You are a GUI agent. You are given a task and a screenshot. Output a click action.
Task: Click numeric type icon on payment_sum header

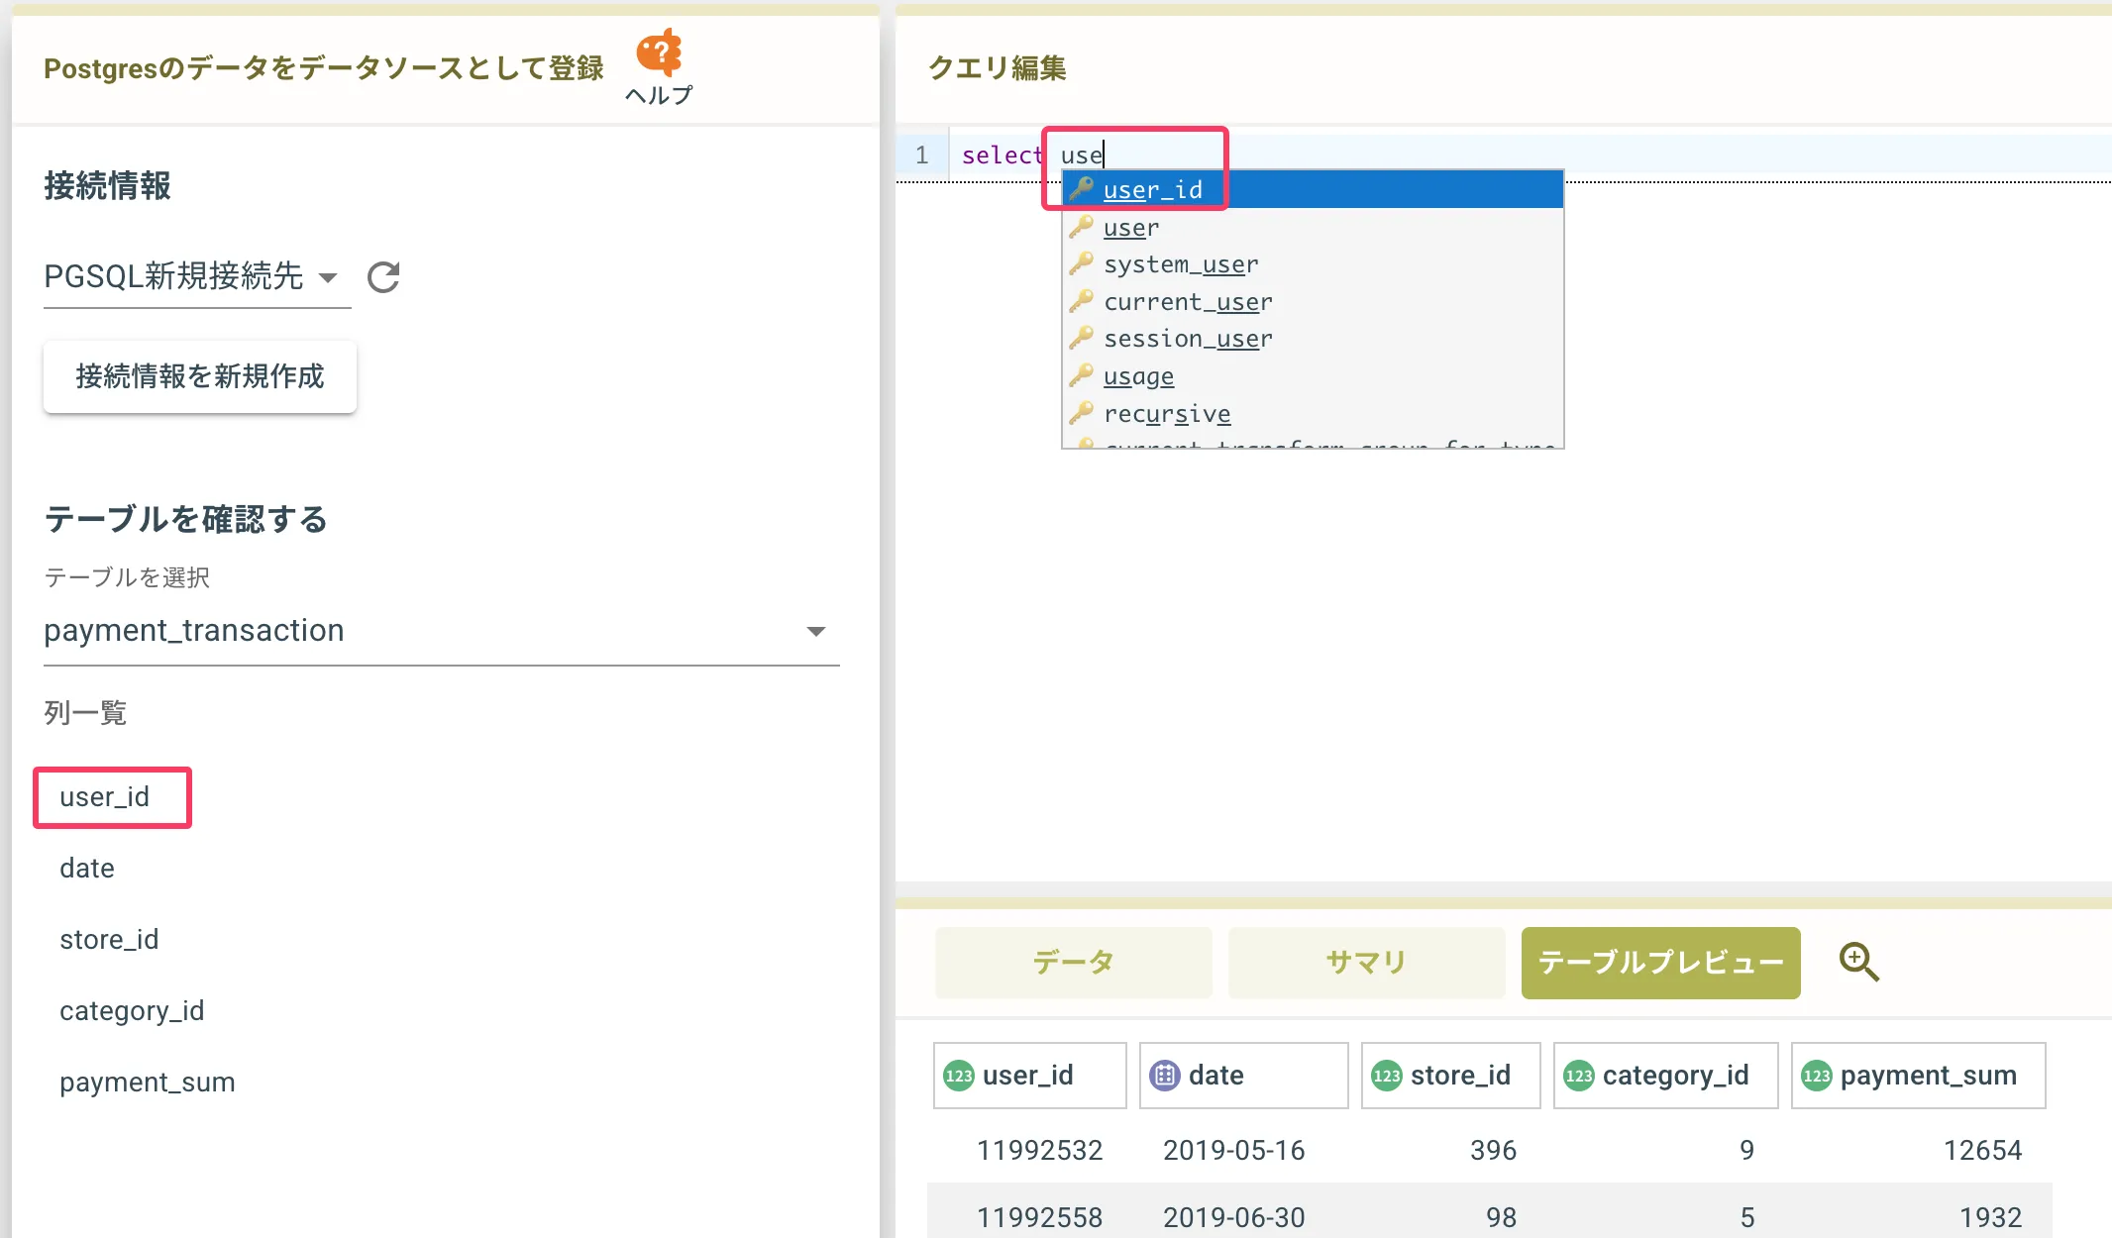(x=1817, y=1076)
